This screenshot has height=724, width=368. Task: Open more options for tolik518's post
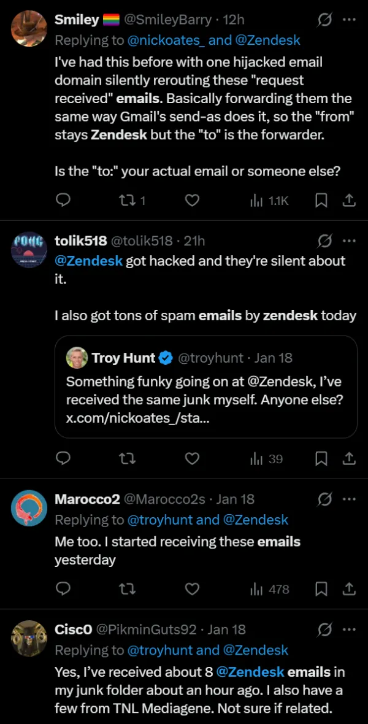(350, 241)
